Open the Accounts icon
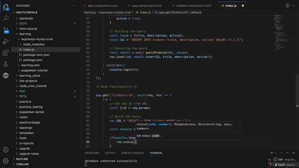Image resolution: width=299 pixels, height=168 pixels. [x=6, y=150]
